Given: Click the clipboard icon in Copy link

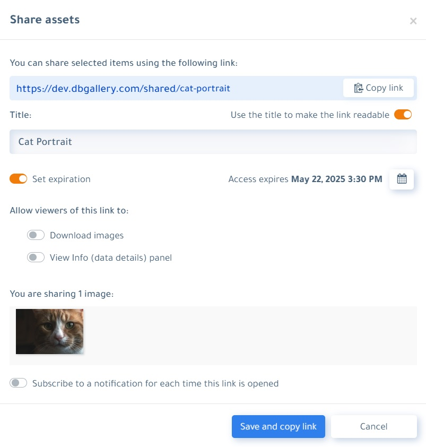Looking at the screenshot, I should 358,88.
